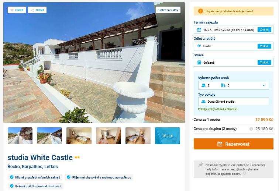
Task: Open the Řecko, Karpathos, Lefkos location link
Action: click(x=32, y=167)
